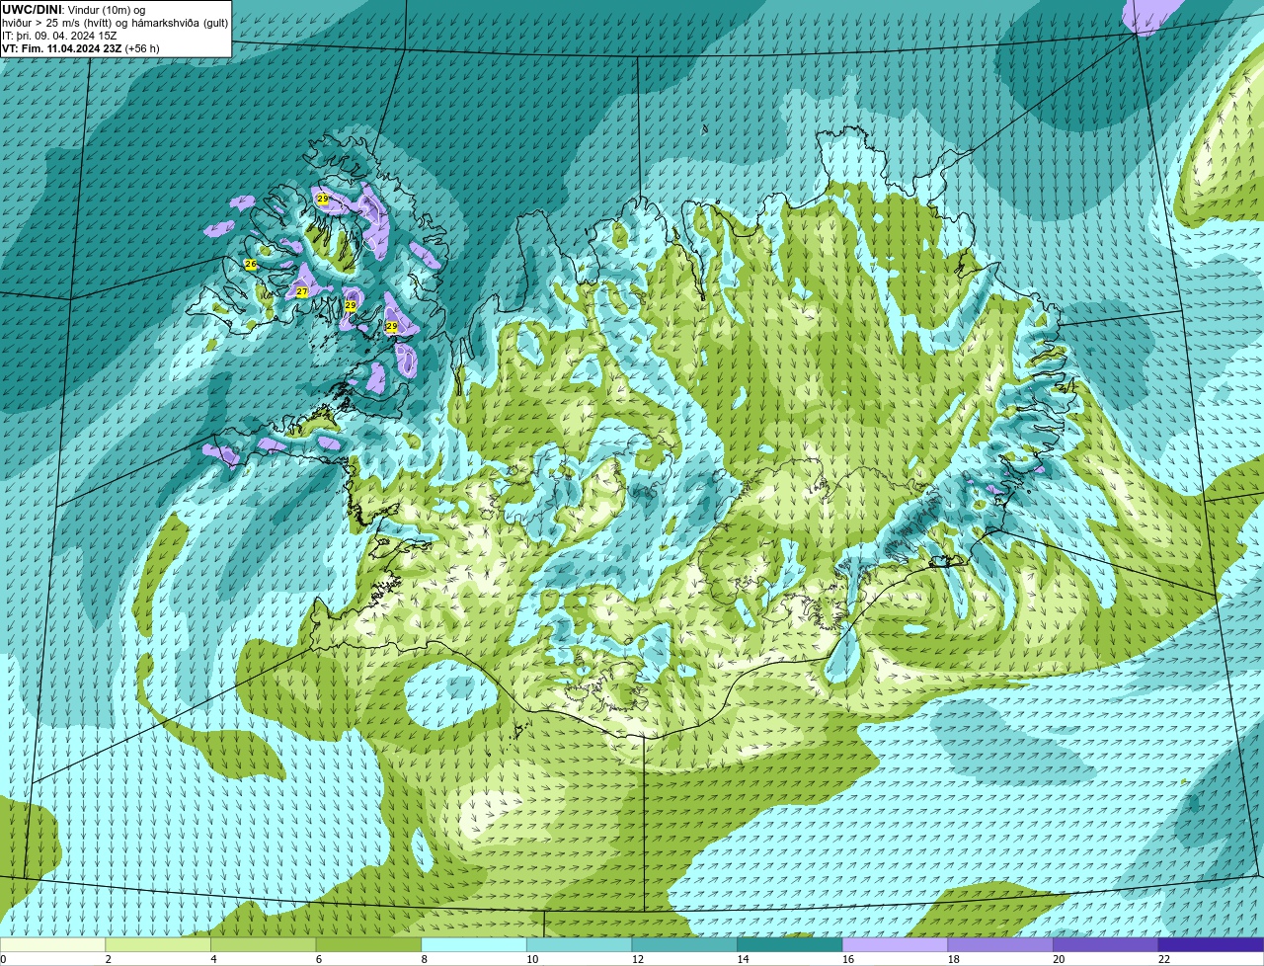Select the 8–10 m/s pale cyan swatch
Screen dimensions: 1264x966
click(474, 944)
